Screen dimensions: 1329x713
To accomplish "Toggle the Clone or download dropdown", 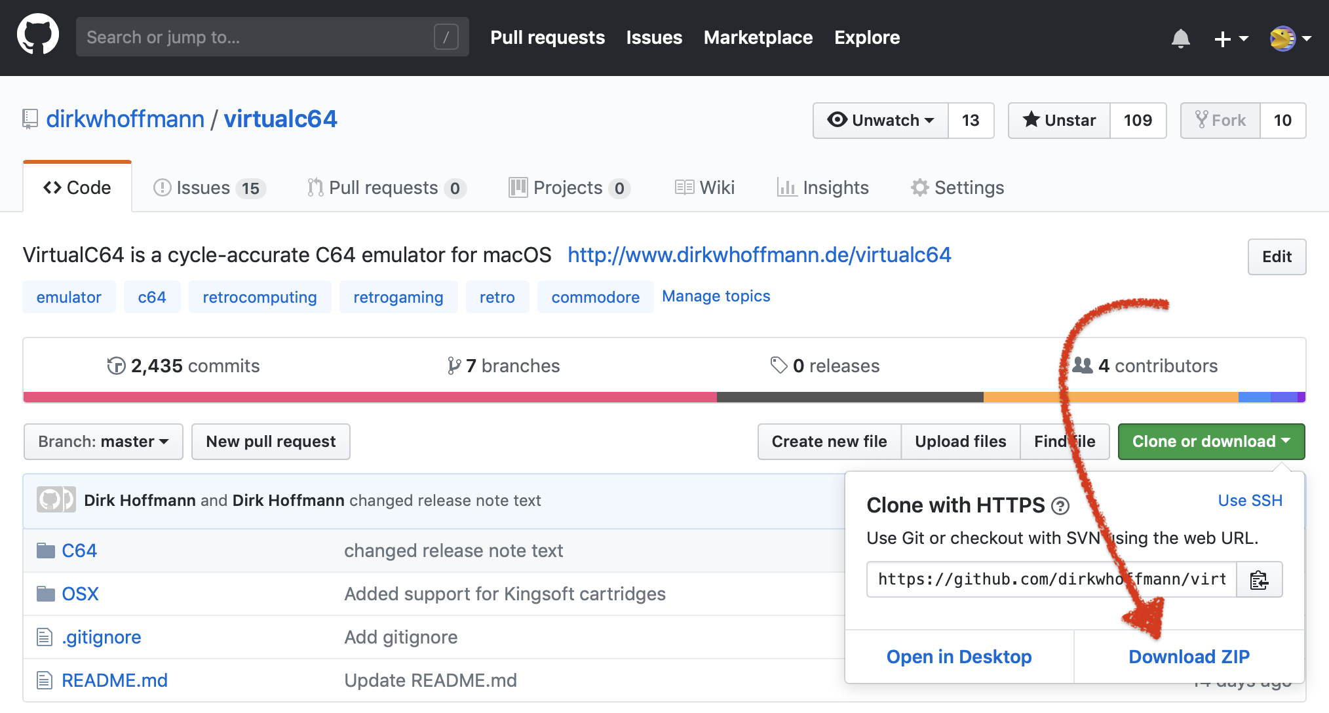I will [x=1211, y=442].
